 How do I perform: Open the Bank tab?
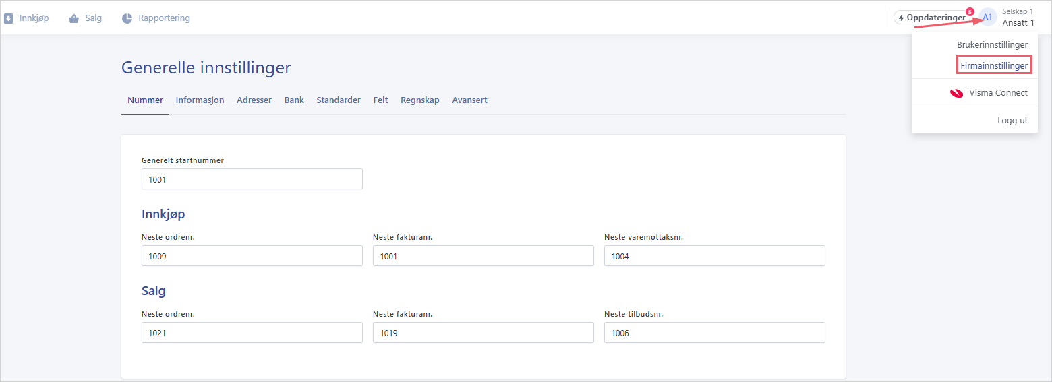point(294,100)
